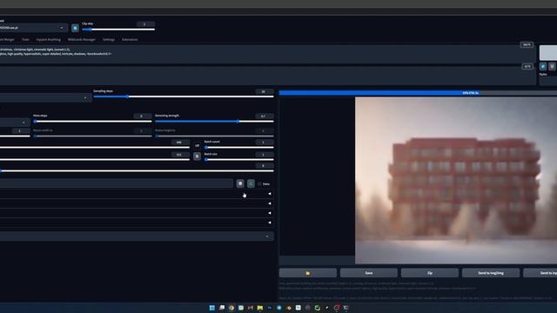Click the Batch count slider

238,147
